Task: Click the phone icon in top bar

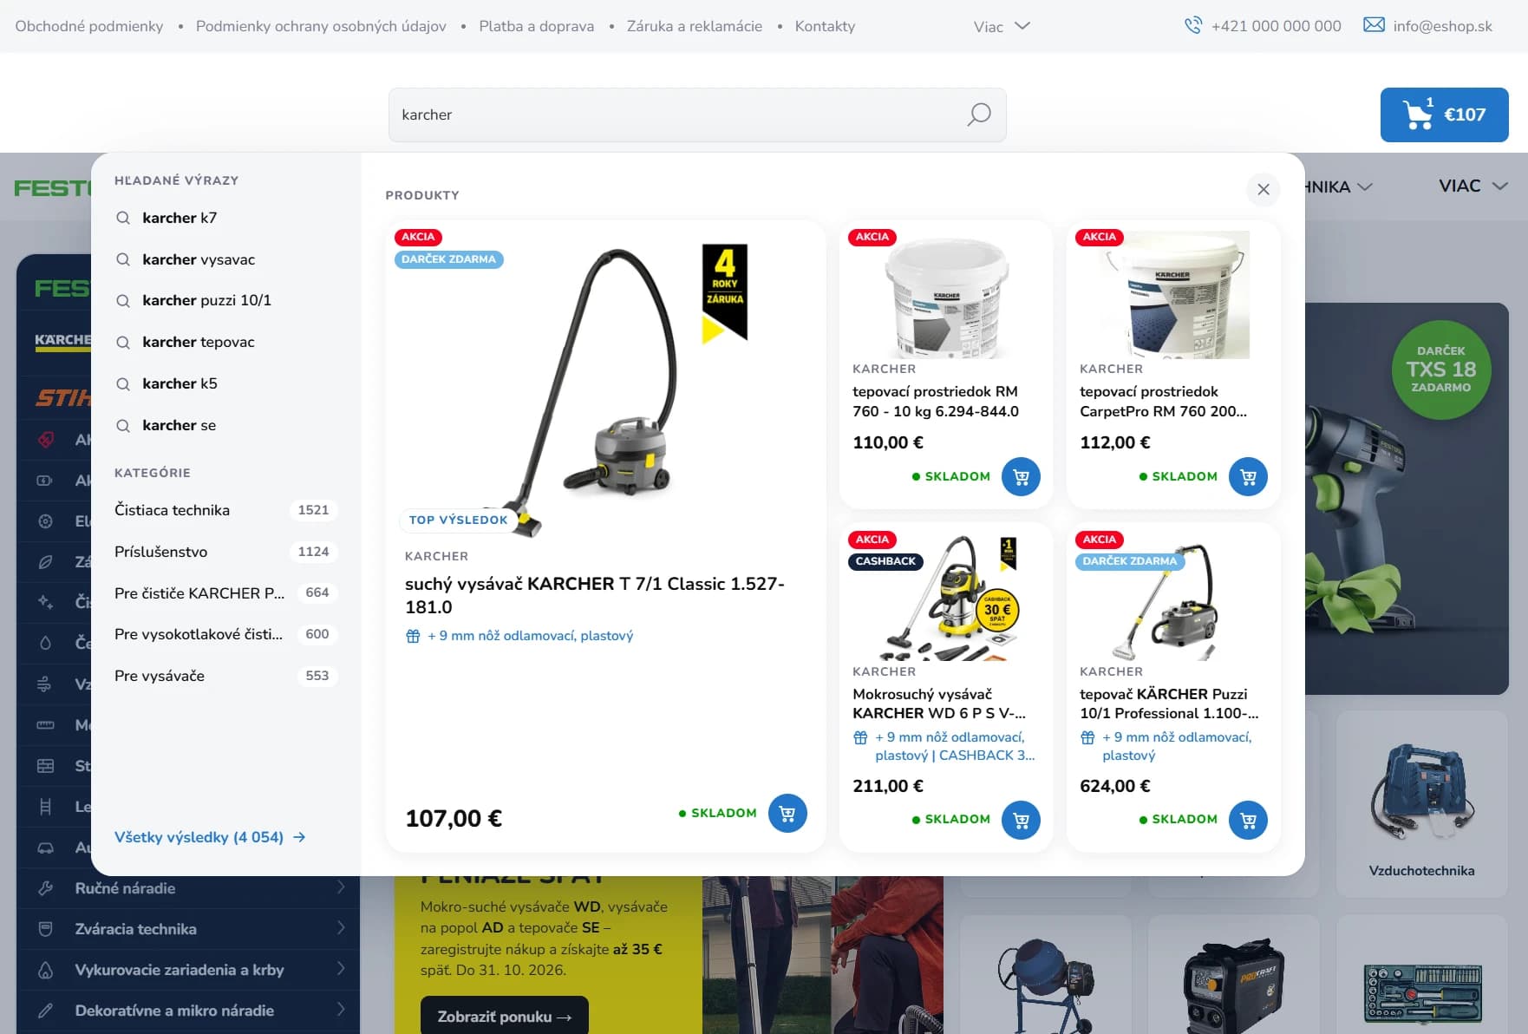Action: click(1193, 25)
